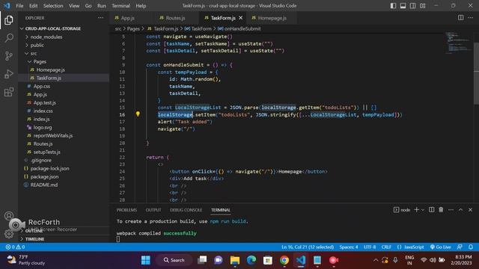Split the editor to the right
The height and width of the screenshot is (269, 479).
(x=461, y=18)
